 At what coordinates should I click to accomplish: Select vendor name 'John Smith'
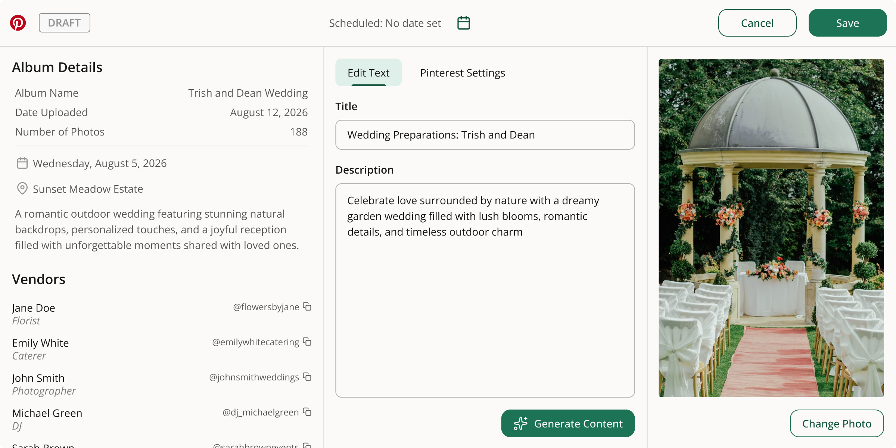(38, 378)
